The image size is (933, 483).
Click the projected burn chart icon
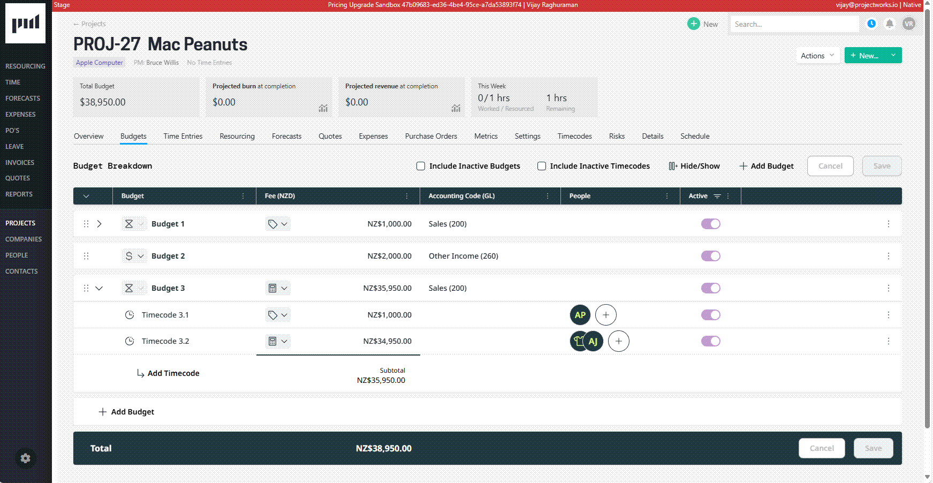pos(323,108)
